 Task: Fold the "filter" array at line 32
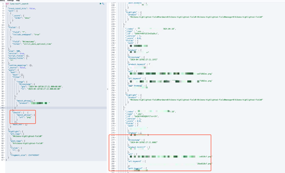(4, 77)
